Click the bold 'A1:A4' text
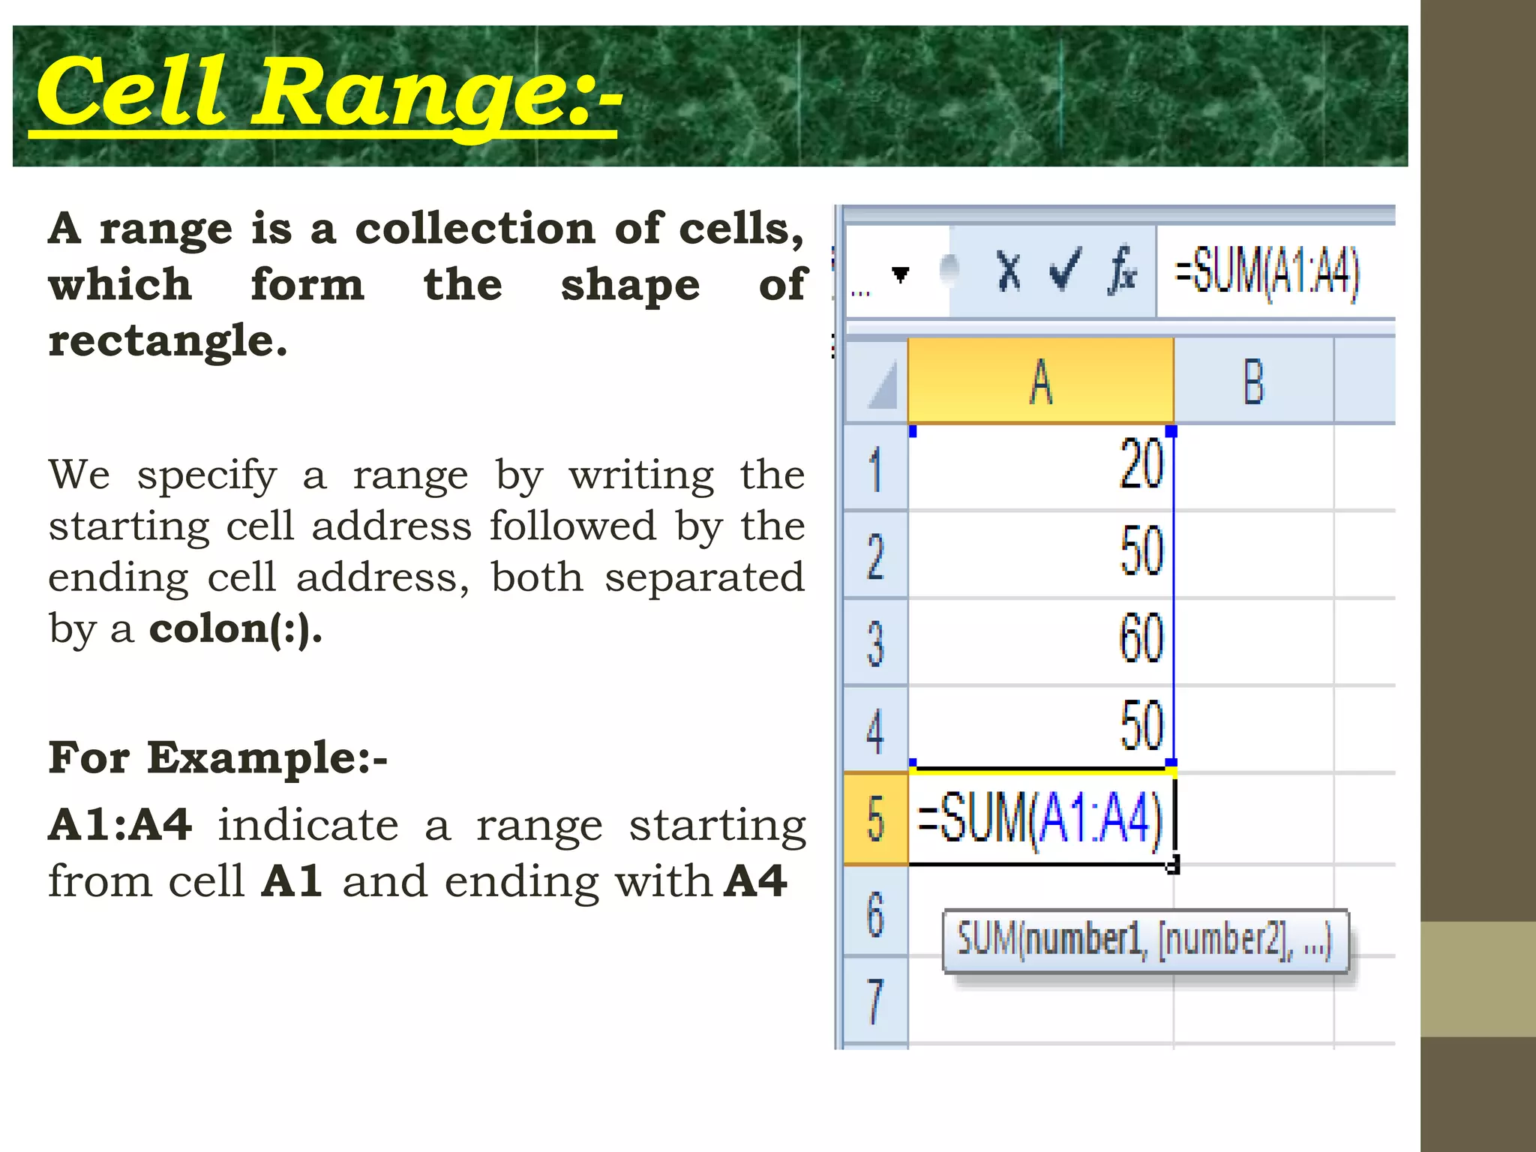 [x=120, y=824]
